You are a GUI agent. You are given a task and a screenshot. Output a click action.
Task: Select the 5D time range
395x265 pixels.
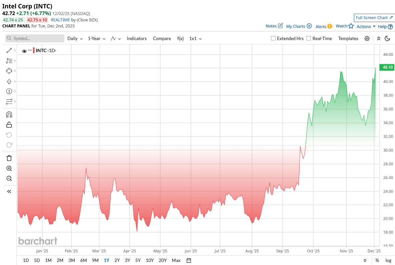[x=37, y=260]
